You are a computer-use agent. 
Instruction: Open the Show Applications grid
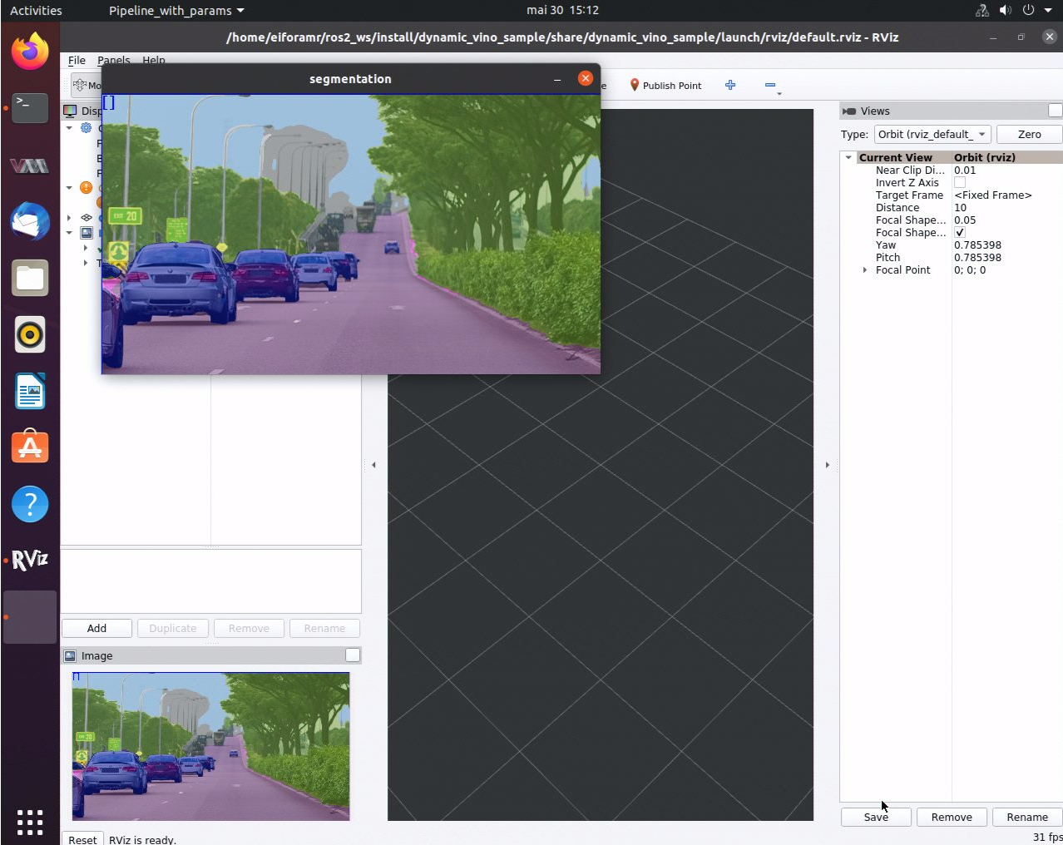[x=30, y=822]
